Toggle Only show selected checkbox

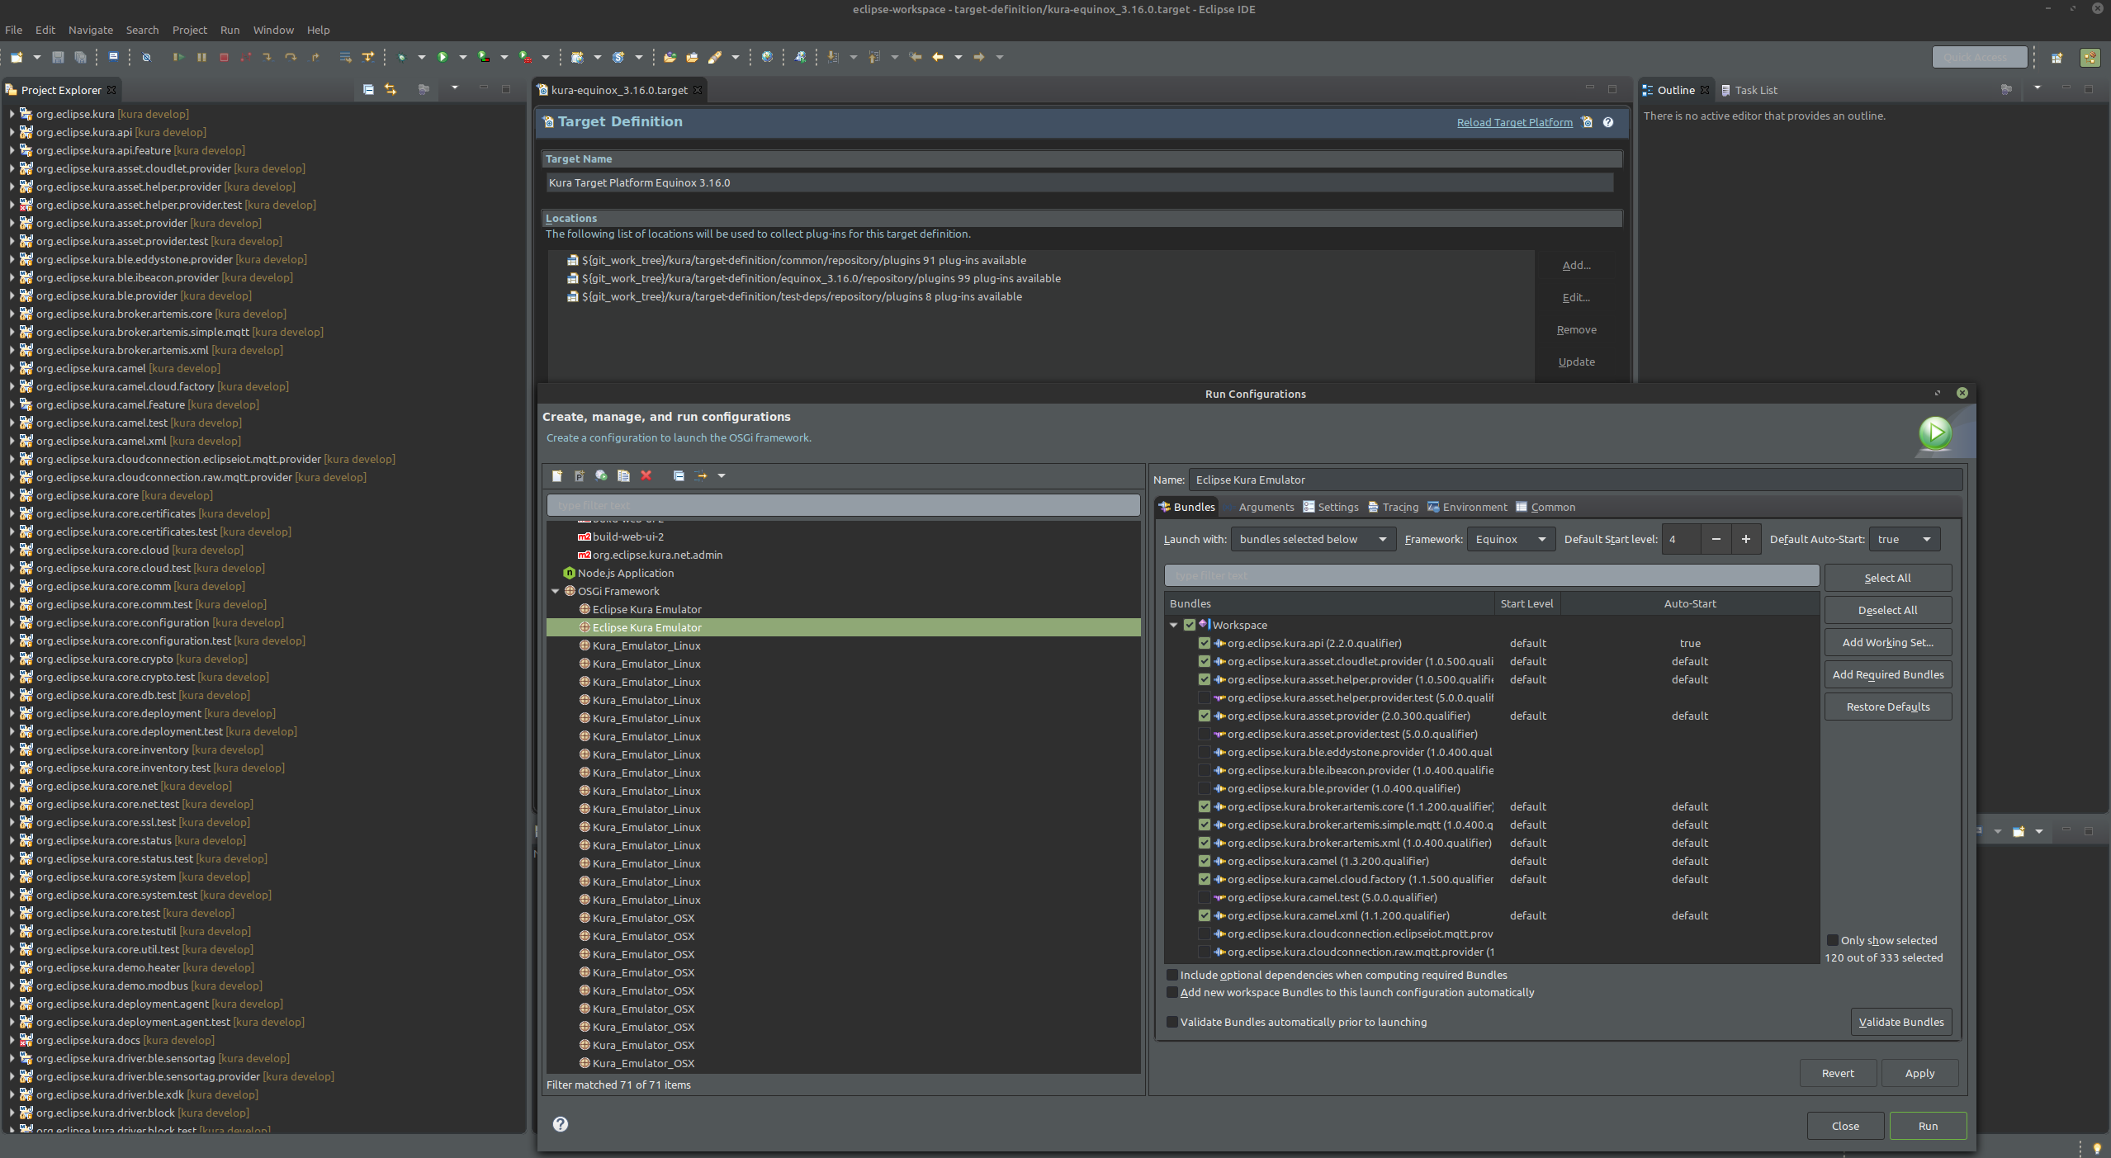click(x=1832, y=940)
